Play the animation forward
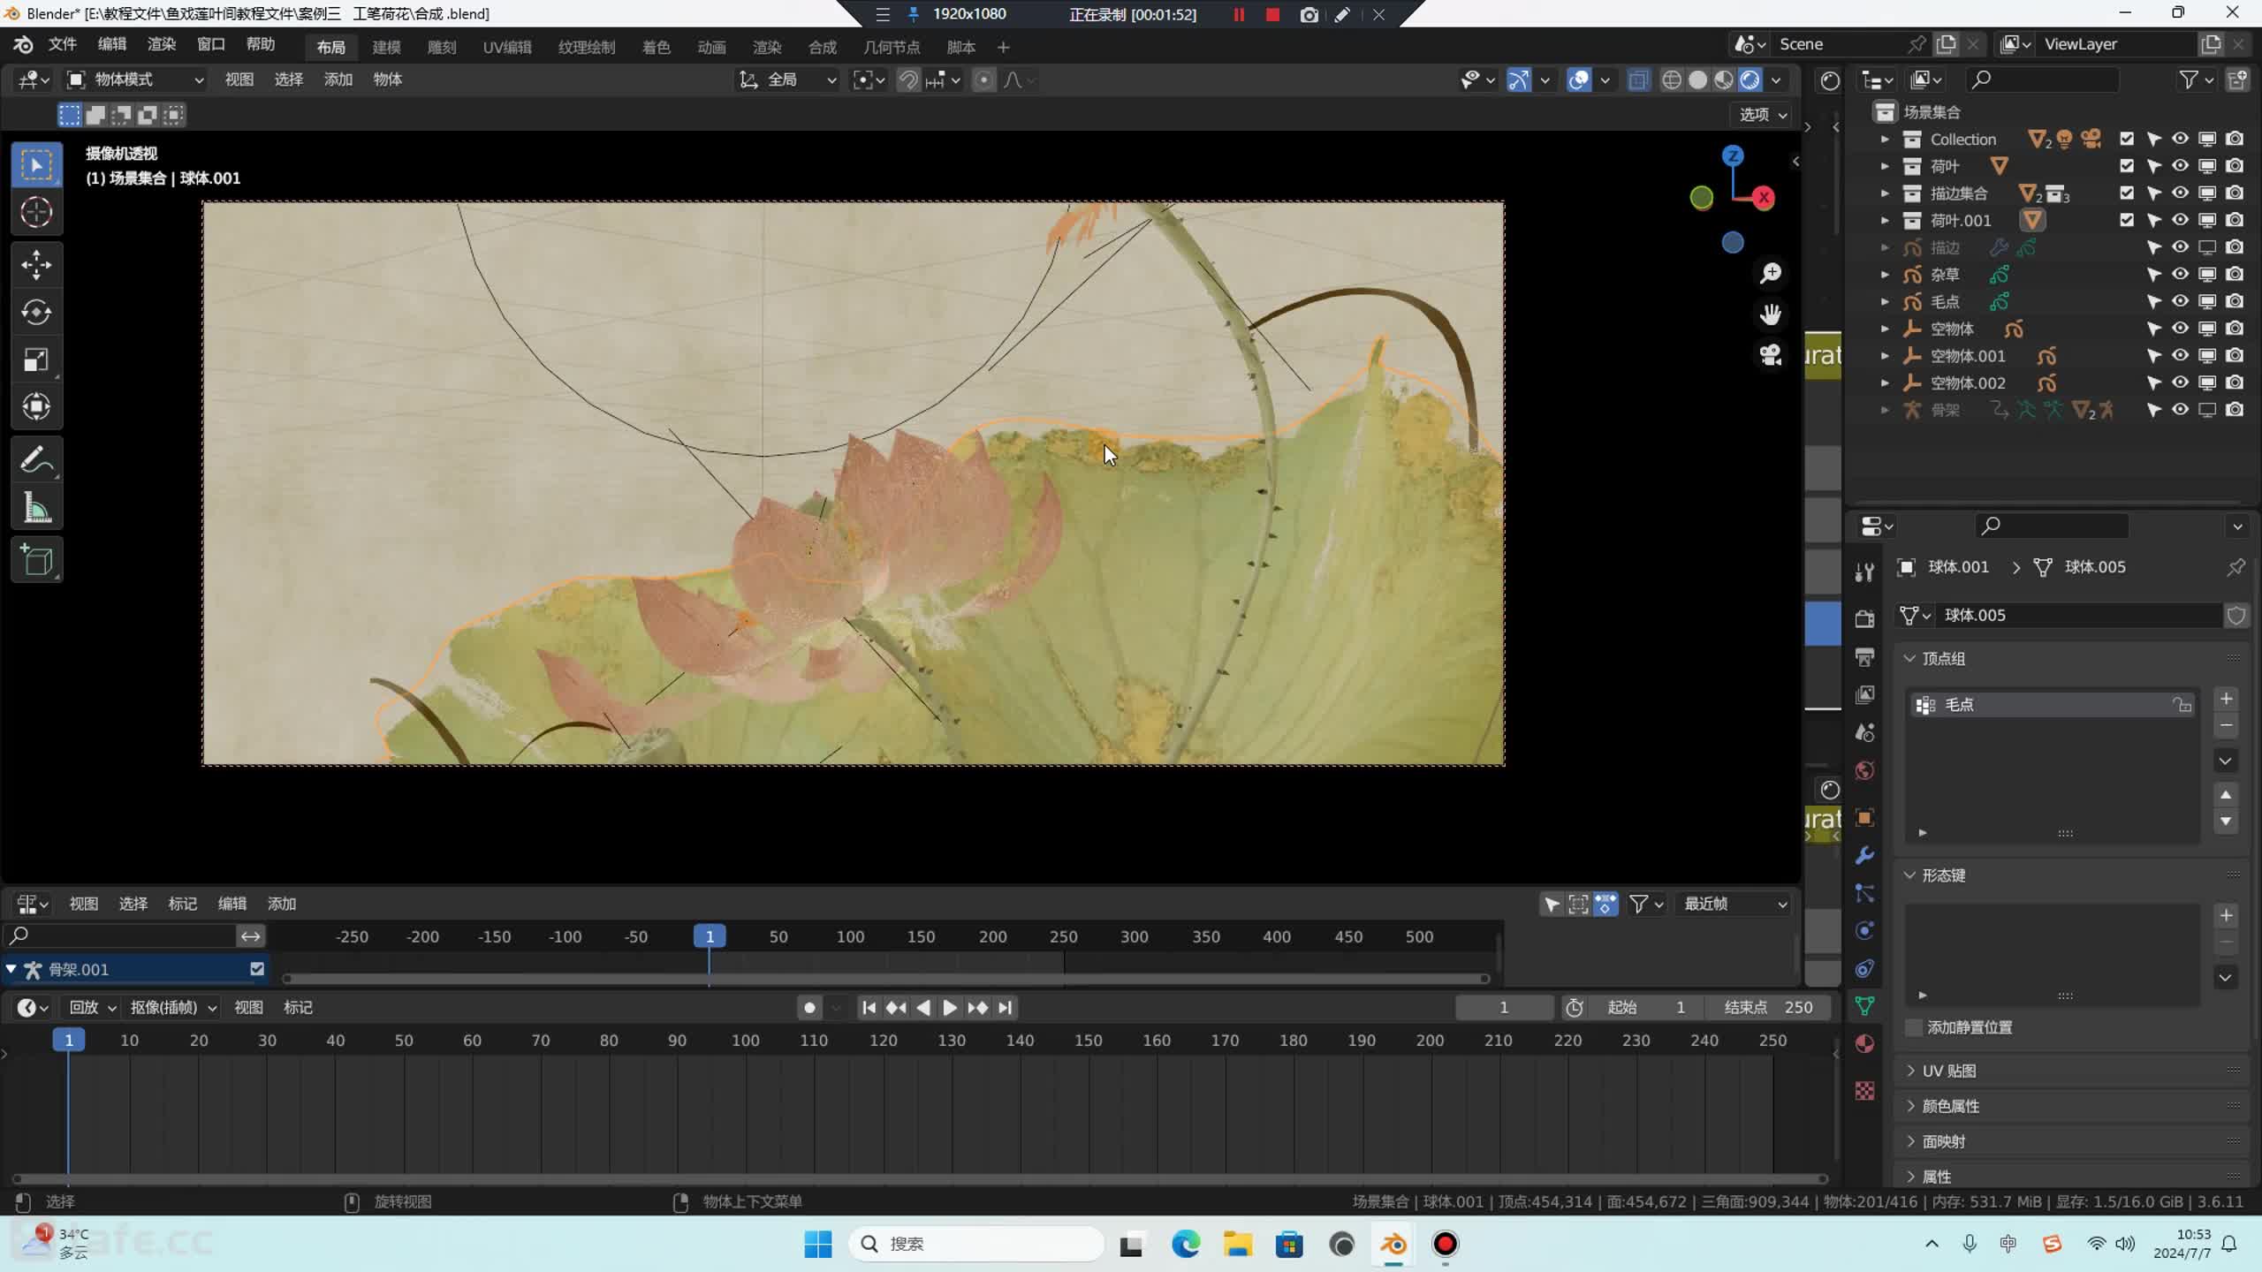Screen dimensions: 2262x1272 950,1008
